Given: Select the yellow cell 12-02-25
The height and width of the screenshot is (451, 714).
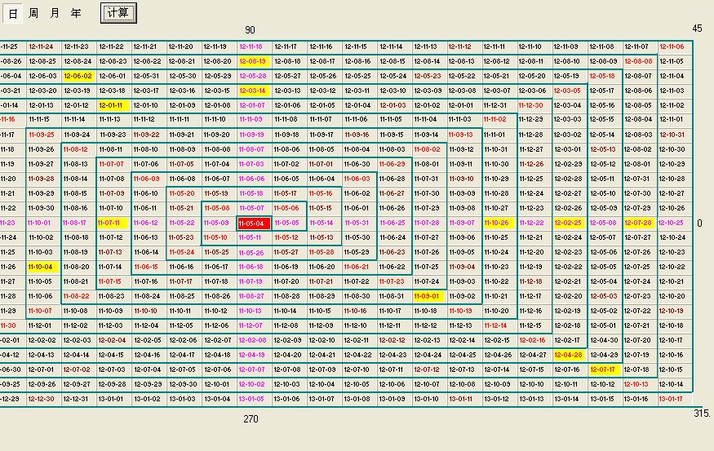Looking at the screenshot, I should [x=567, y=223].
